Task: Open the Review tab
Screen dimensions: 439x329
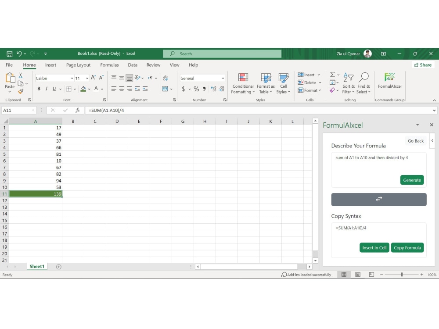Action: click(x=153, y=65)
